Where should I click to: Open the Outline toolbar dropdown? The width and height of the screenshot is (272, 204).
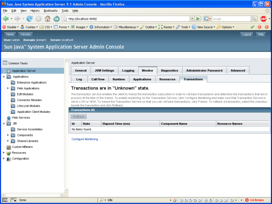pos(149,27)
